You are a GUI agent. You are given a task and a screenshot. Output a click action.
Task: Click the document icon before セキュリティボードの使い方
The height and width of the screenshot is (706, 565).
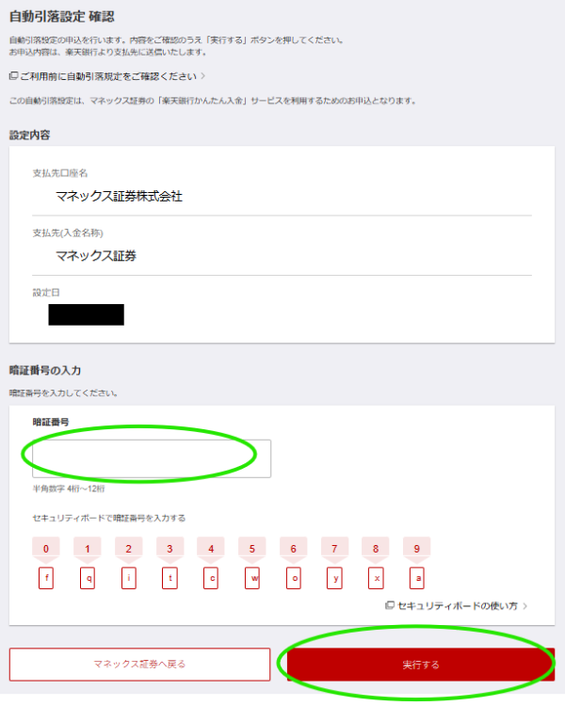tap(390, 605)
